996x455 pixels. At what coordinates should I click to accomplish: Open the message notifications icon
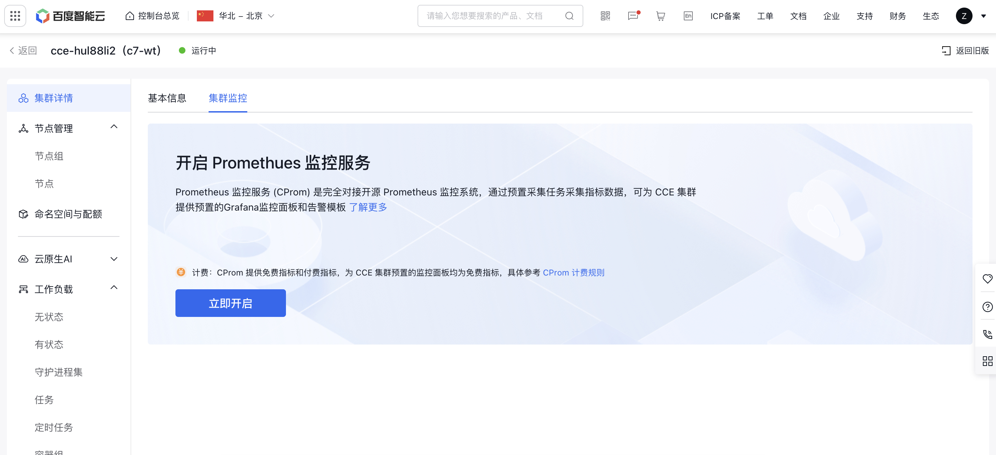pyautogui.click(x=633, y=16)
